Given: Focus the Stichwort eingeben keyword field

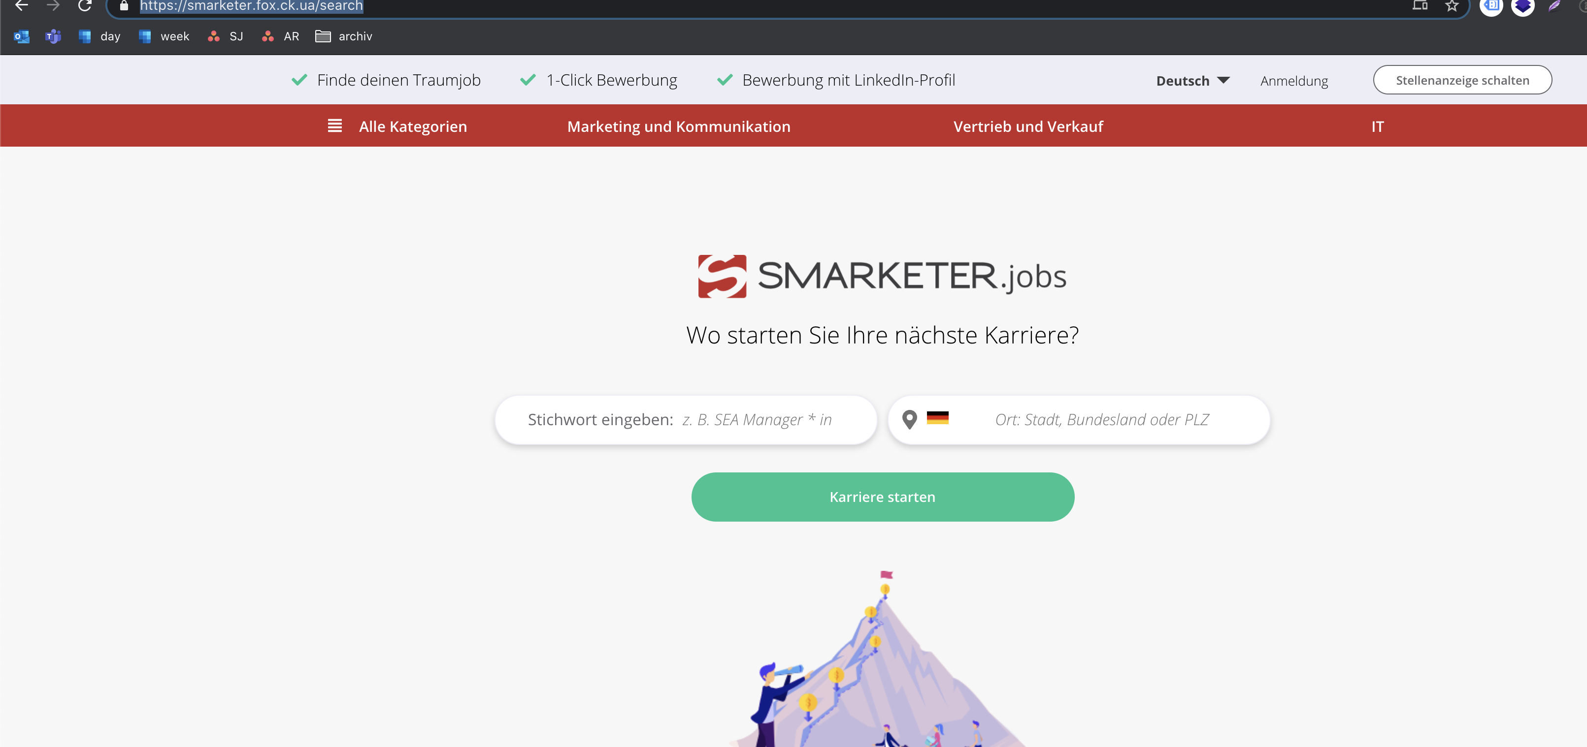Looking at the screenshot, I should (686, 420).
